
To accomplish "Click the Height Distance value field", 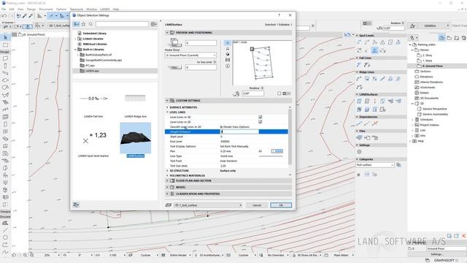I will coord(239,131).
